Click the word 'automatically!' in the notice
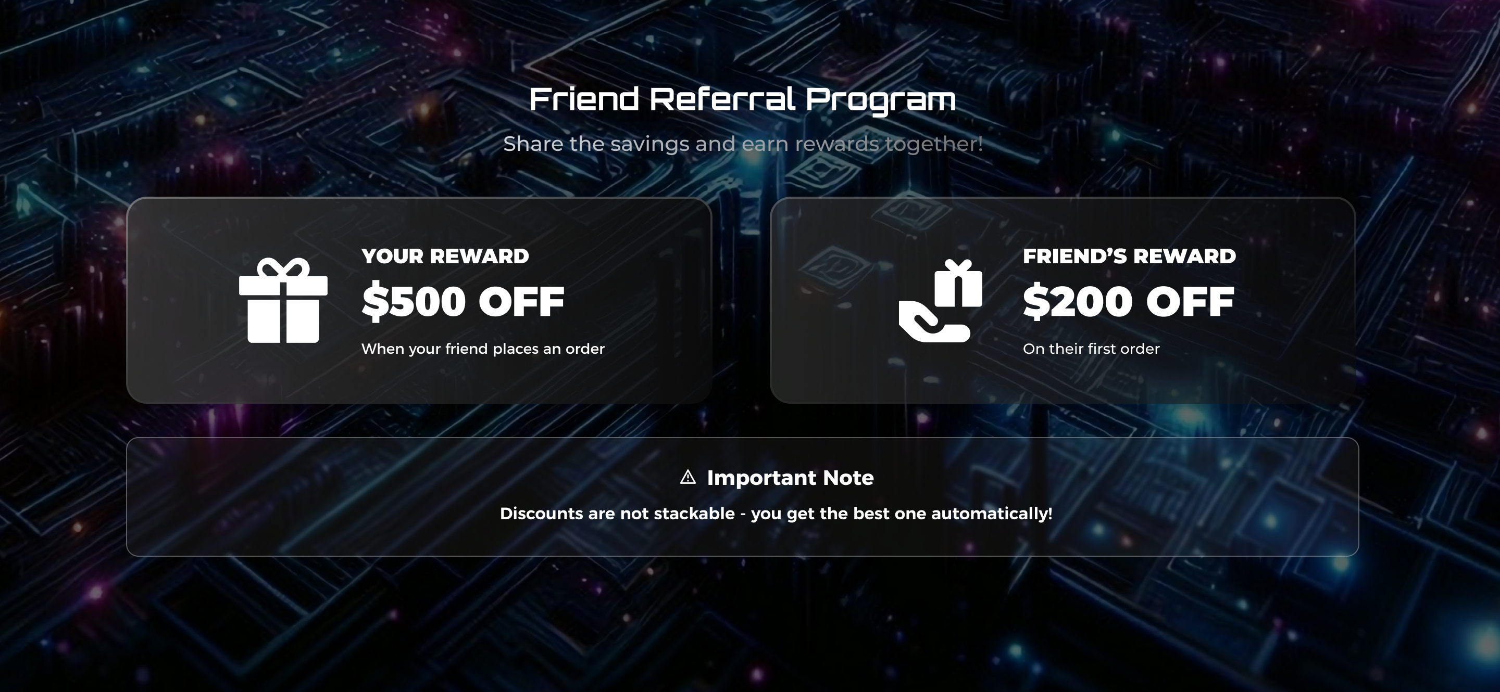 992,514
